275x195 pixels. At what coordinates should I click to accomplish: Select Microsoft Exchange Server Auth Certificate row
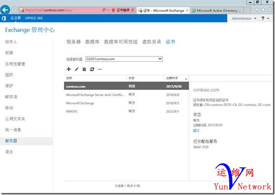tap(126, 95)
